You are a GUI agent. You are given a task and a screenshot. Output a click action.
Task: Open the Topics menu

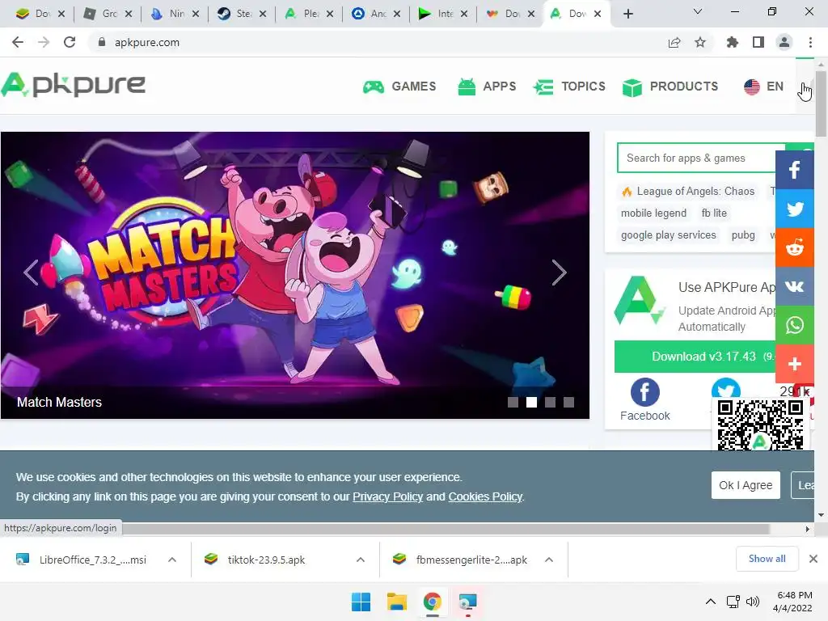pyautogui.click(x=568, y=87)
